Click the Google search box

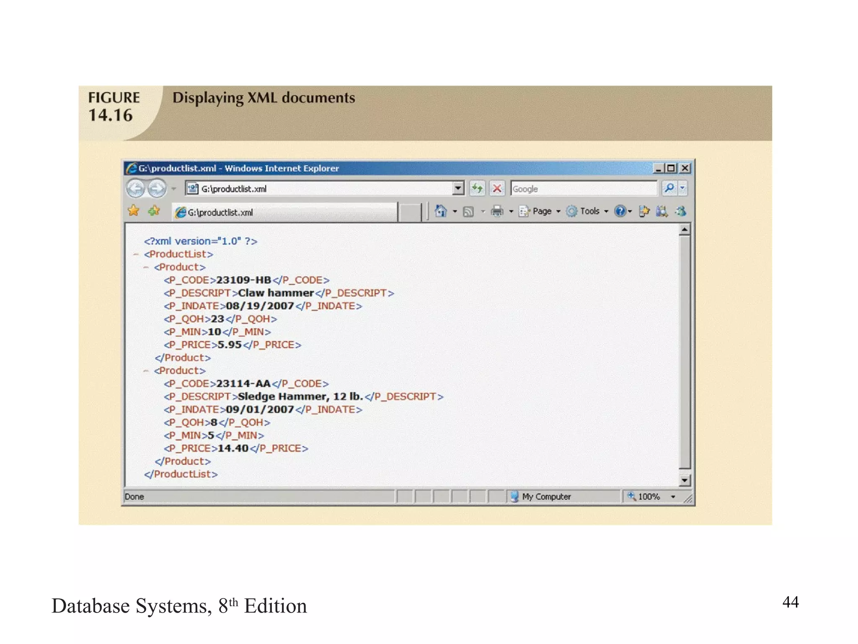pos(584,189)
